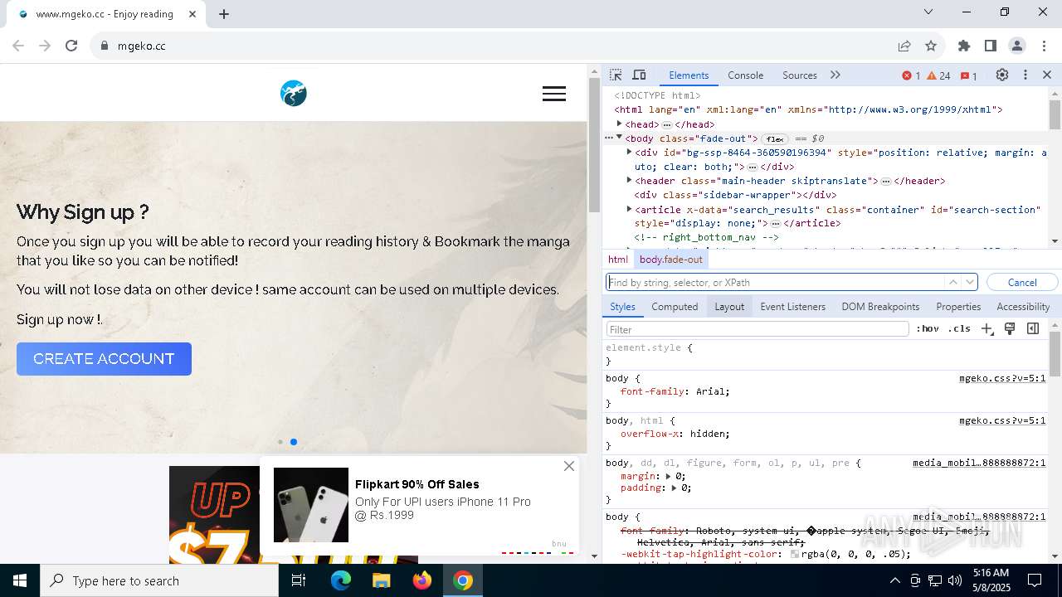Expand the search-section article node
The height and width of the screenshot is (597, 1062).
coord(629,209)
